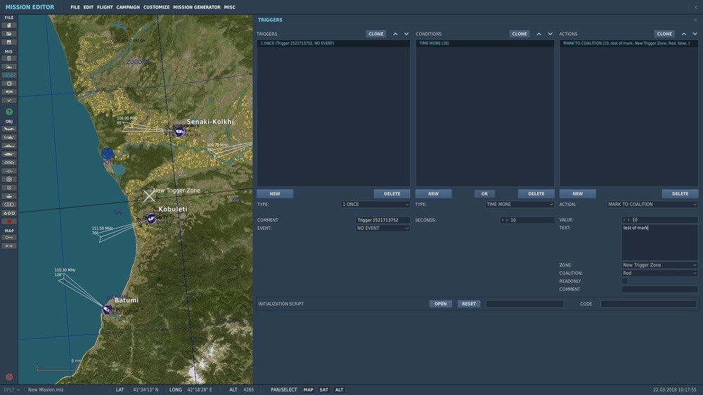Click DELETE button under ACTIONS list
The height and width of the screenshot is (395, 703).
click(680, 194)
